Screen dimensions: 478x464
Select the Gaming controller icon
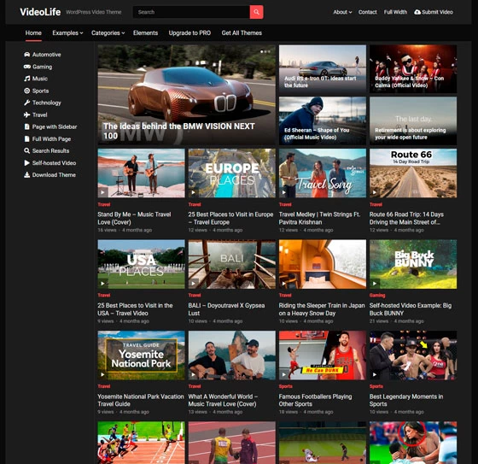[x=26, y=67]
